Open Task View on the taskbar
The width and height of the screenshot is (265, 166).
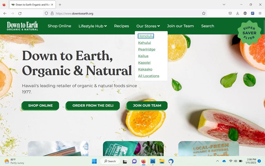[x=125, y=161]
